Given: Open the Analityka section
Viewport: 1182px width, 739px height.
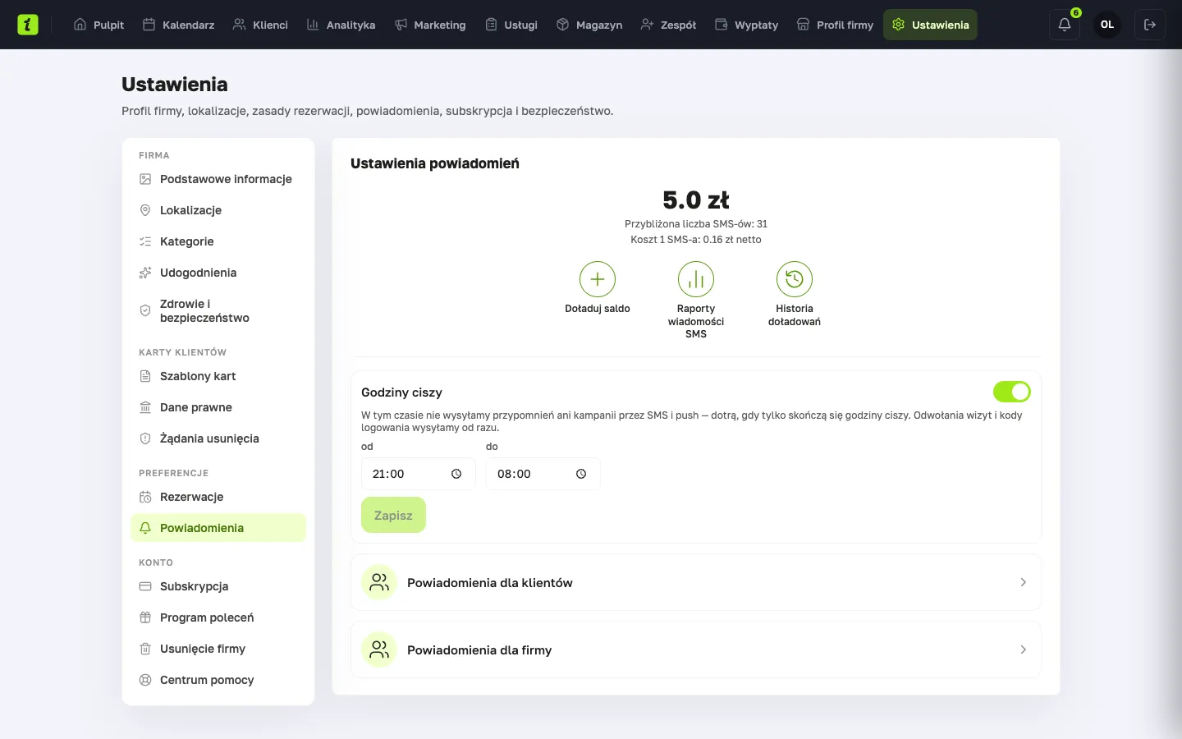Looking at the screenshot, I should click(341, 25).
